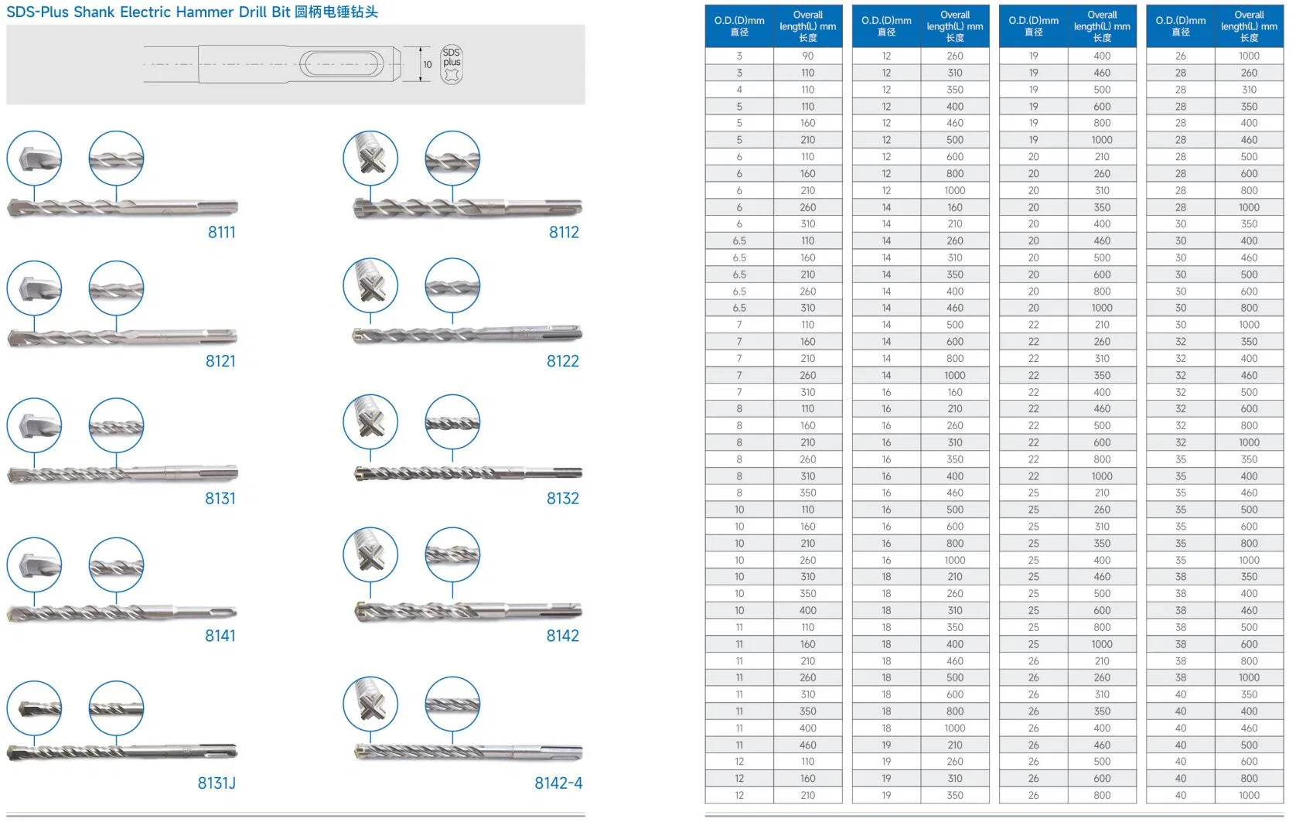Click the '90' length cell in the first table
The image size is (1296, 822).
[807, 56]
